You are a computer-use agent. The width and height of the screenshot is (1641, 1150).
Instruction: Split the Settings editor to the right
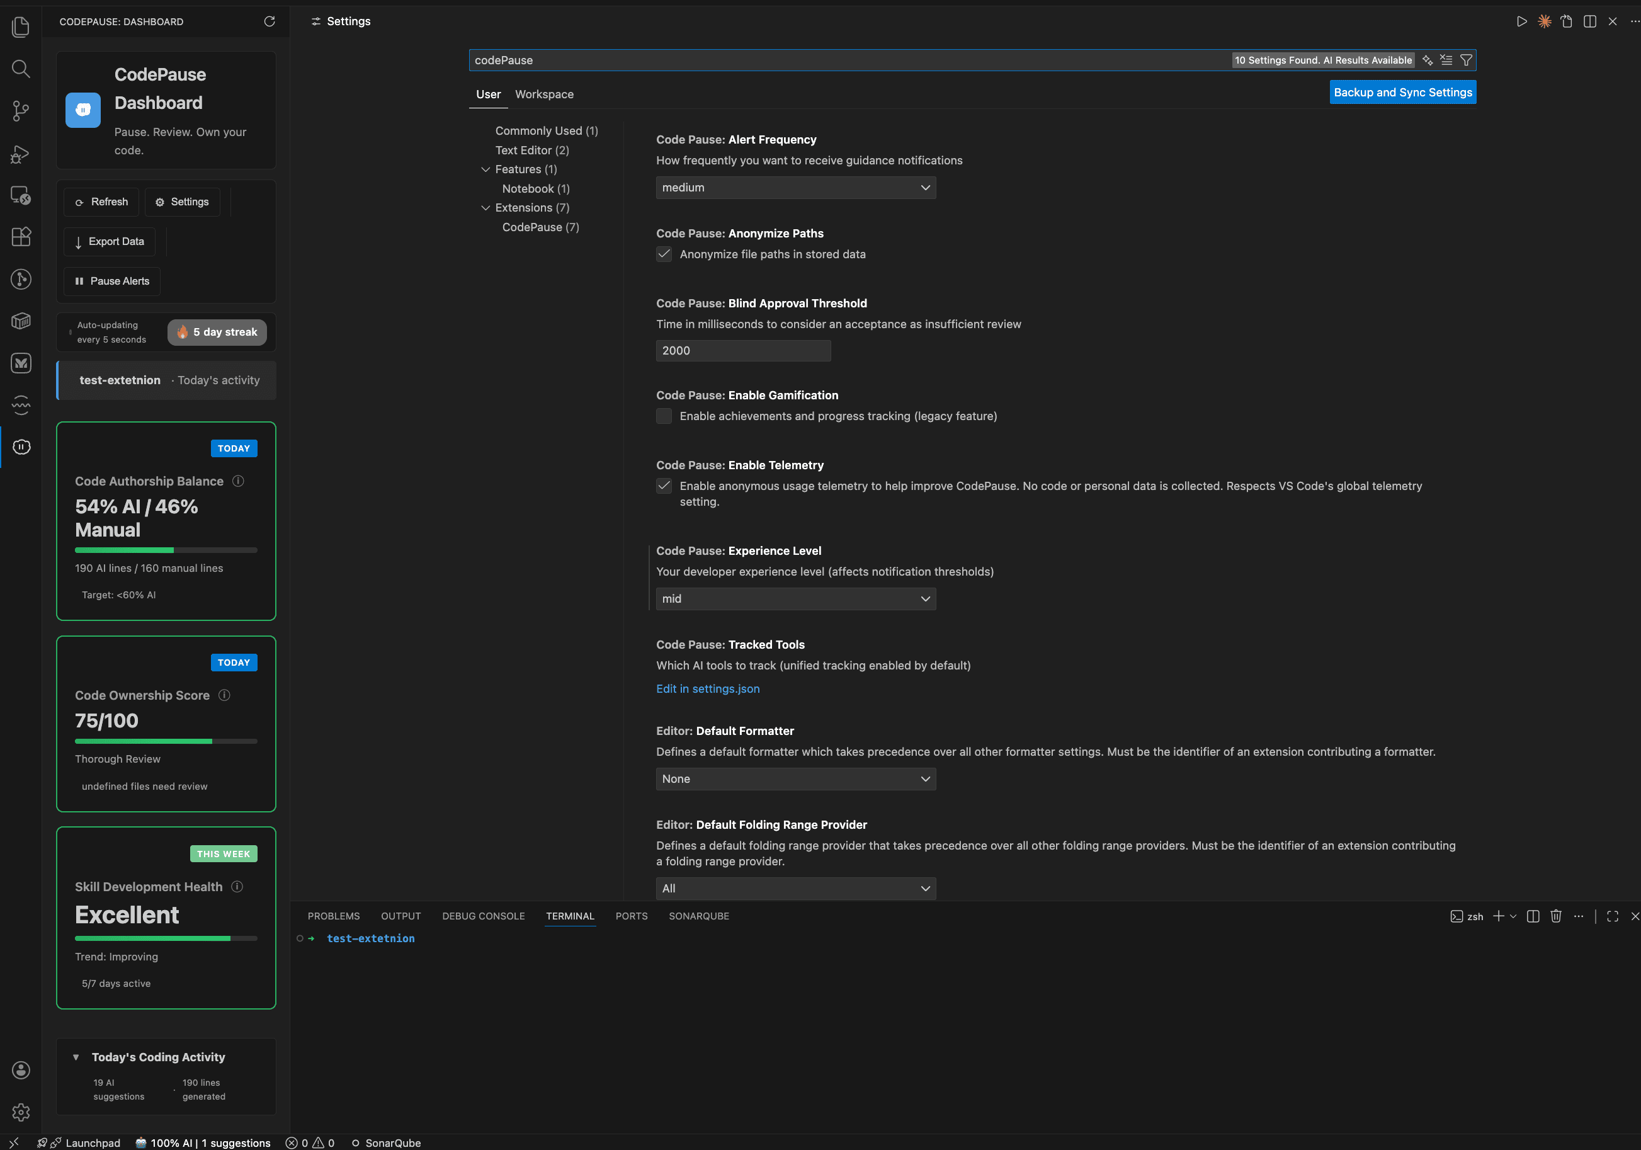(x=1589, y=21)
